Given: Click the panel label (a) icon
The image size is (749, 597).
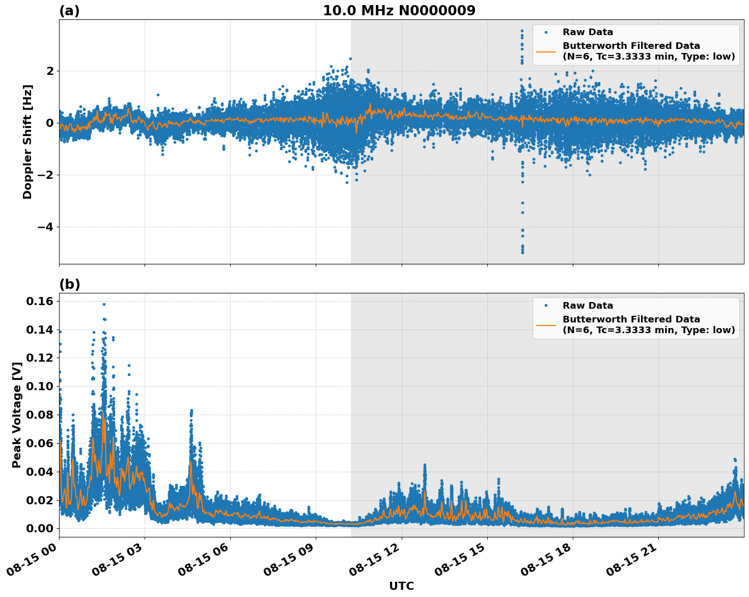Looking at the screenshot, I should 69,9.
